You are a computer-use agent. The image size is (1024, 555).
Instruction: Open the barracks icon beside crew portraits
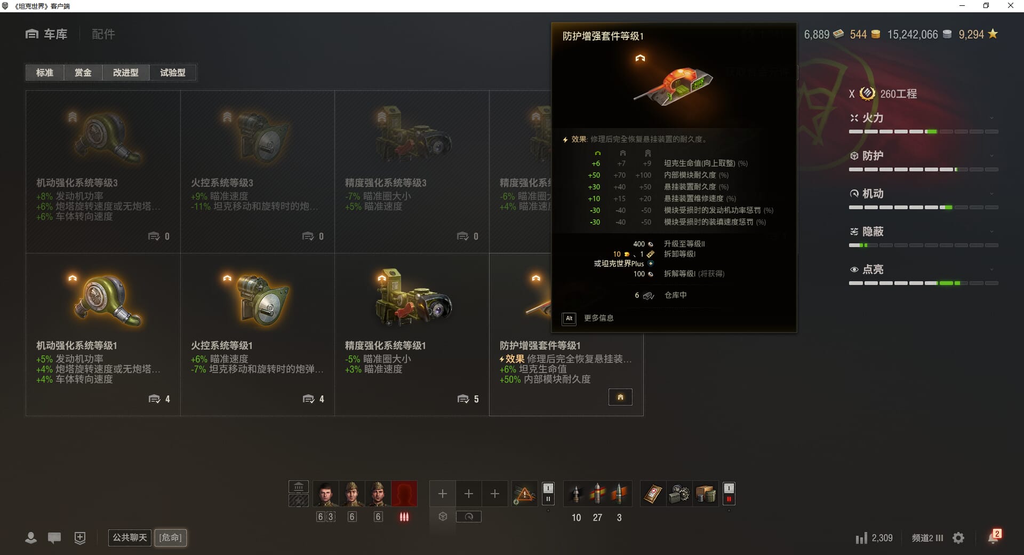(x=299, y=487)
